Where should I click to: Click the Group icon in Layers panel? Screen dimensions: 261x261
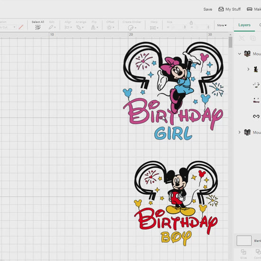(242, 38)
